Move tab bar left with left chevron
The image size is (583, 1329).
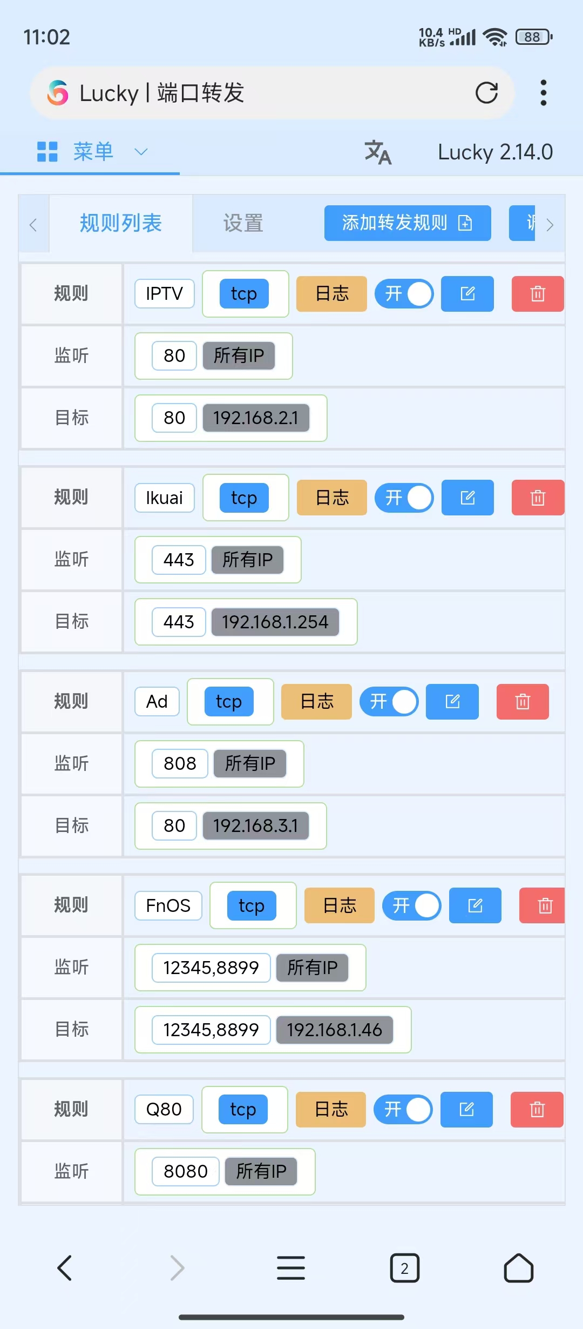coord(33,224)
